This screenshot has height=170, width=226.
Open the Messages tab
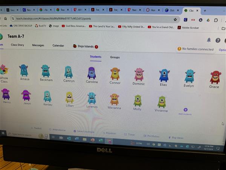(x=38, y=45)
